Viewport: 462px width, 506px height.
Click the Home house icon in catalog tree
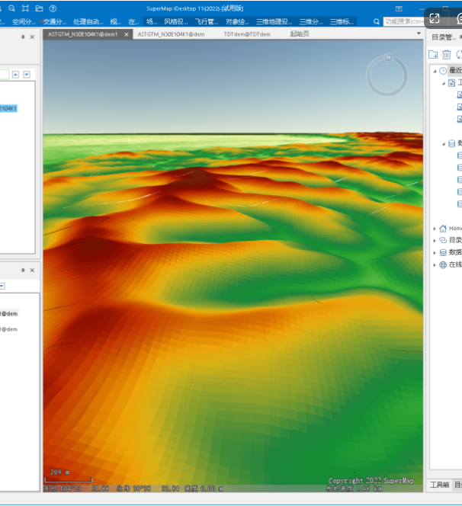[x=442, y=228]
